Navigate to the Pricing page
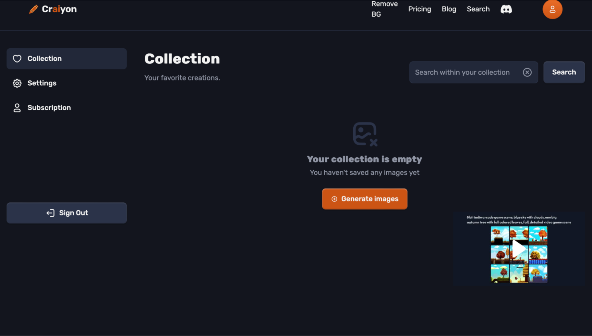Viewport: 592px width, 336px height. [419, 9]
